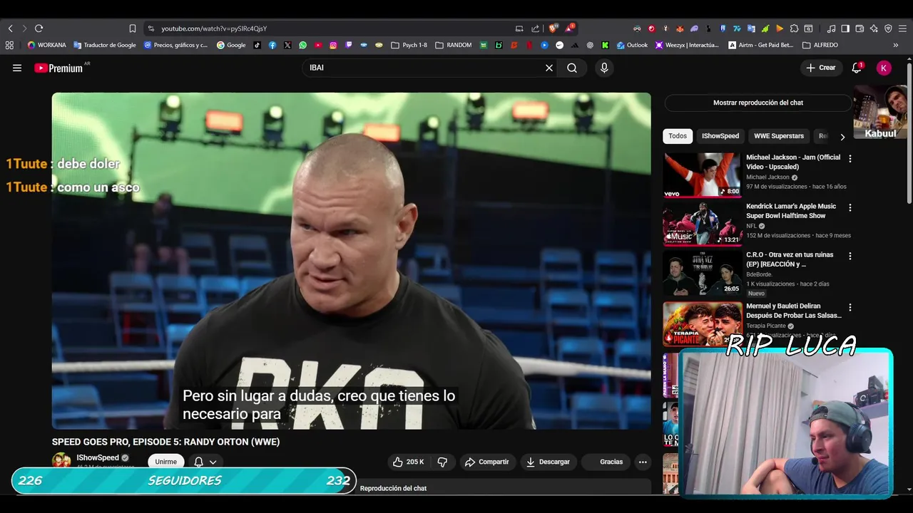Open the C.R.O Otra vez en tus ruinas thumbnail
This screenshot has width=913, height=513.
coord(703,273)
